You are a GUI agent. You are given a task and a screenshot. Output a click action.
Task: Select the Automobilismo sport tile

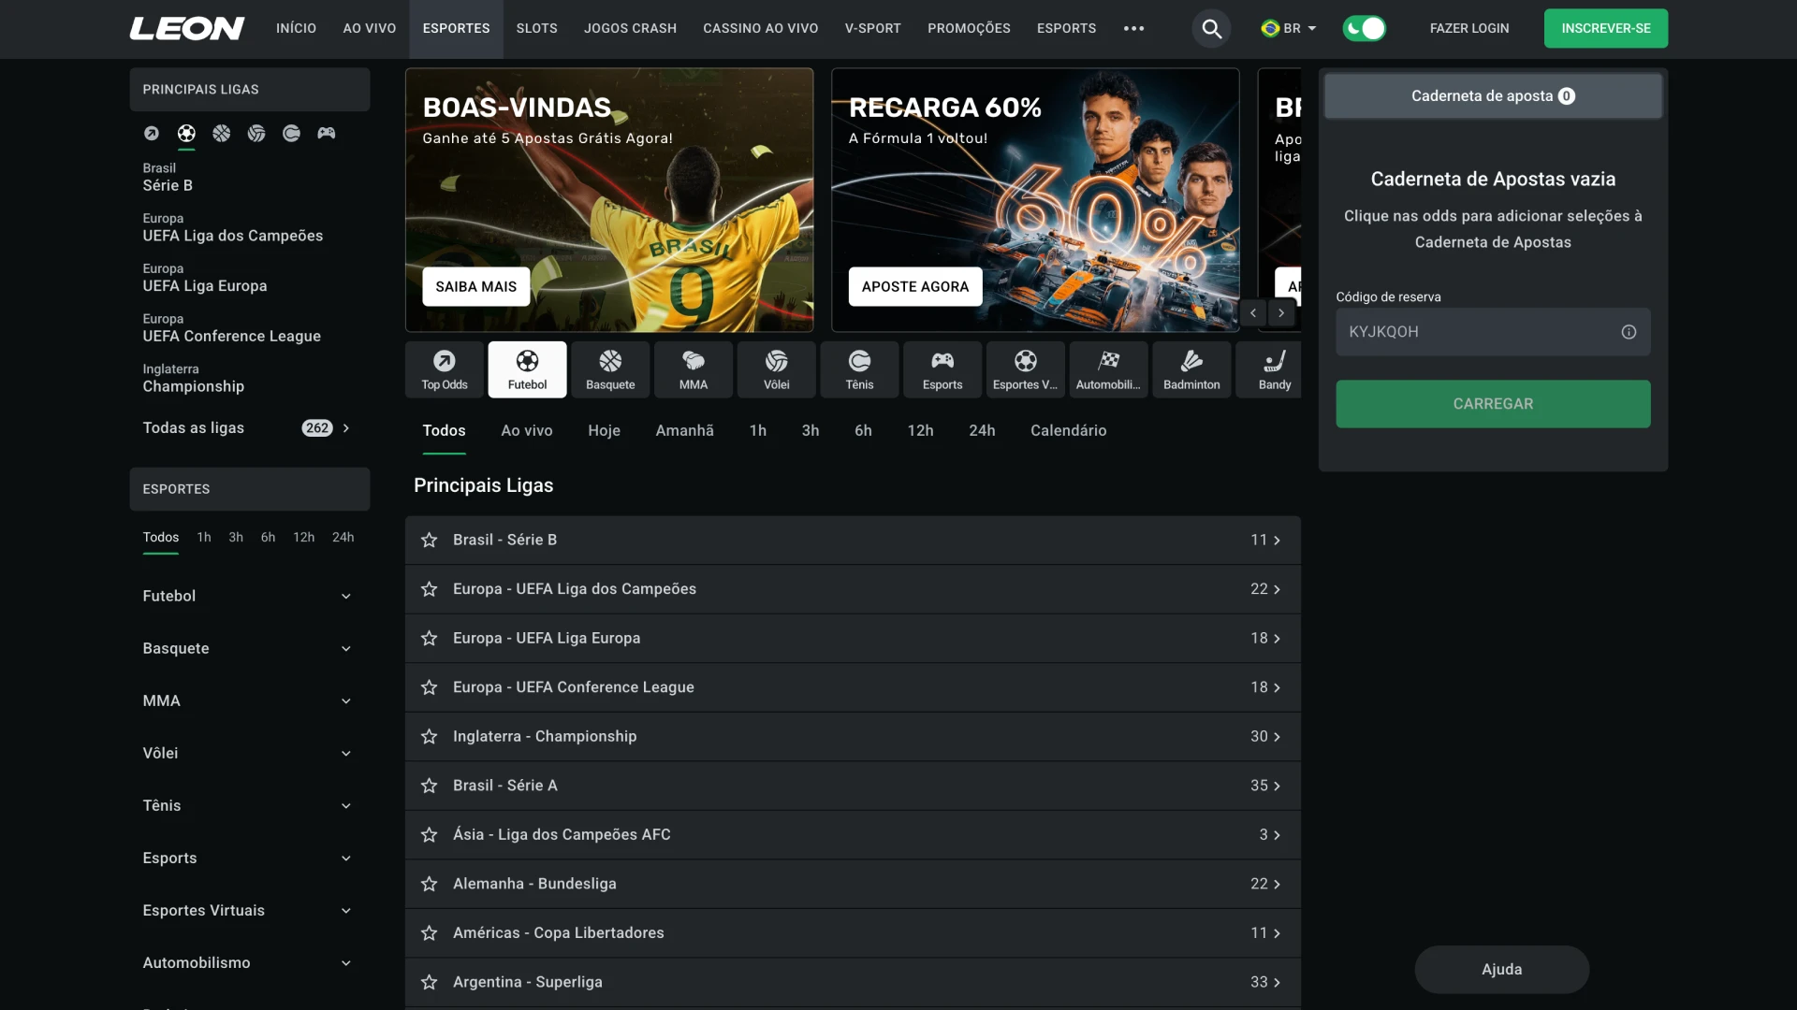[x=1108, y=369]
